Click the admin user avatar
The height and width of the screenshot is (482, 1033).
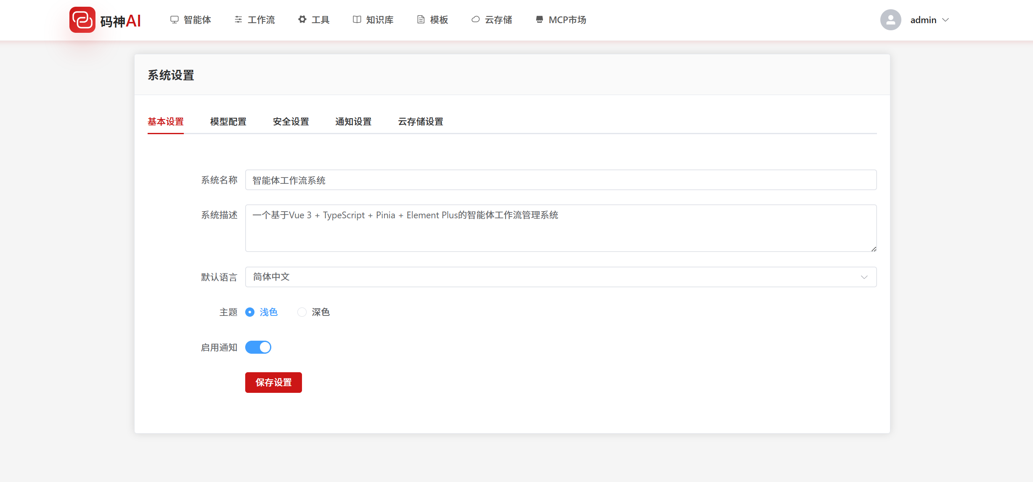coord(890,20)
